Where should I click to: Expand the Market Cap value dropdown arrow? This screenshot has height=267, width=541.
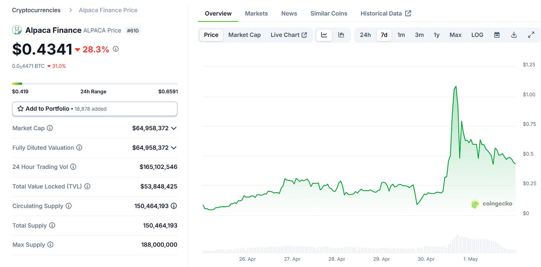click(174, 128)
